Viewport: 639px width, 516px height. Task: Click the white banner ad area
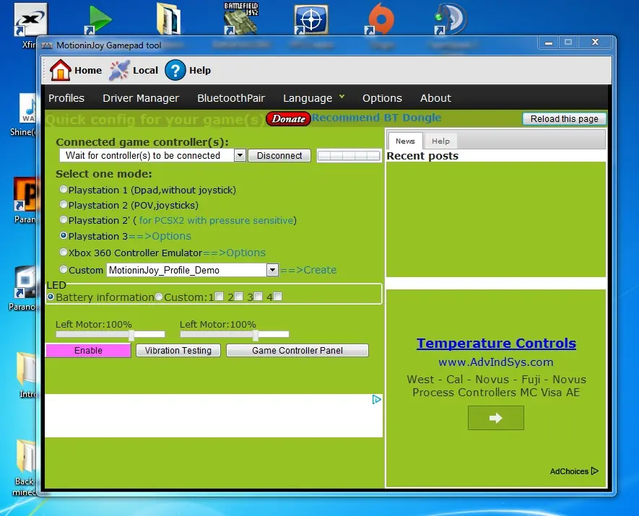(214, 416)
